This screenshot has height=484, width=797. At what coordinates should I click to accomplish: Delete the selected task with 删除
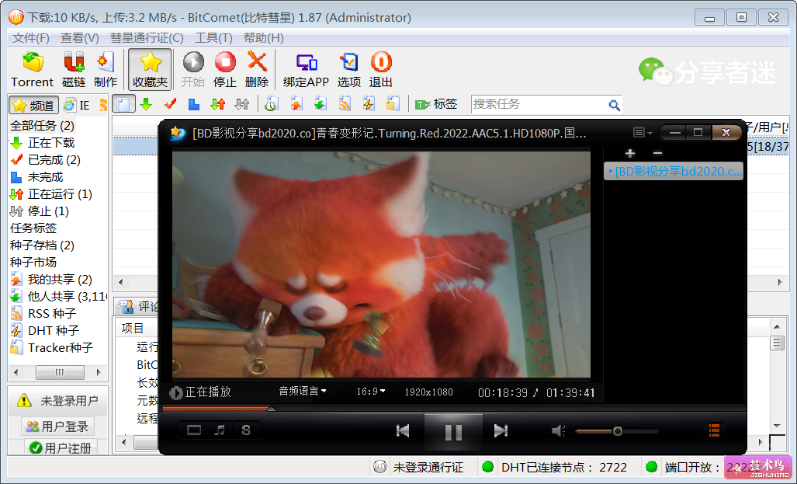pyautogui.click(x=257, y=70)
